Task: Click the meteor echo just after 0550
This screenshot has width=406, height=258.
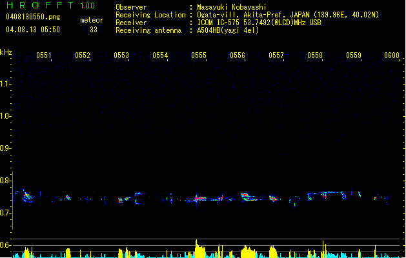Action: 26,196
